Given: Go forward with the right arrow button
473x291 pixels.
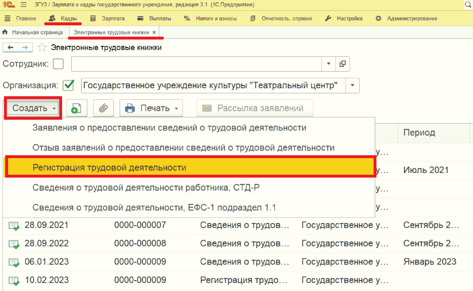Looking at the screenshot, I should pos(25,47).
